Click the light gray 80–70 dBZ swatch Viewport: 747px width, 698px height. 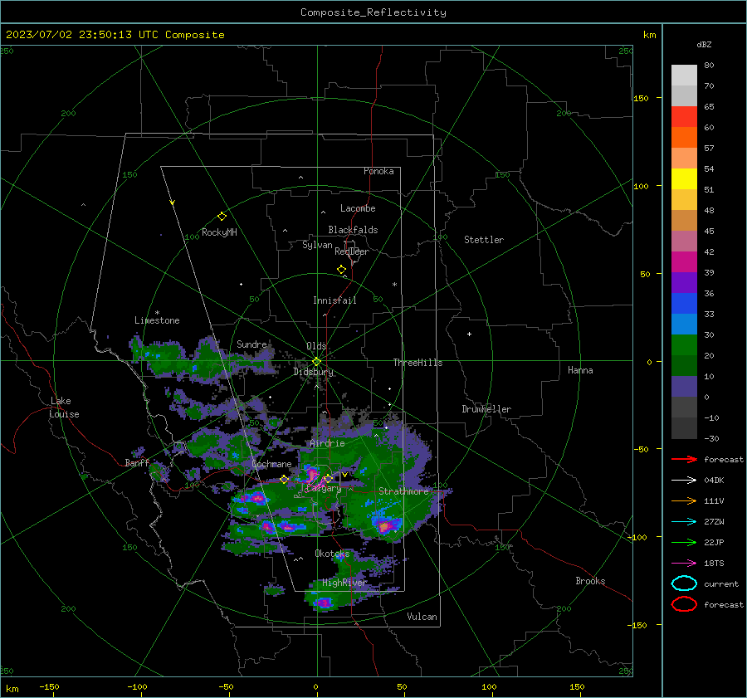tap(684, 76)
